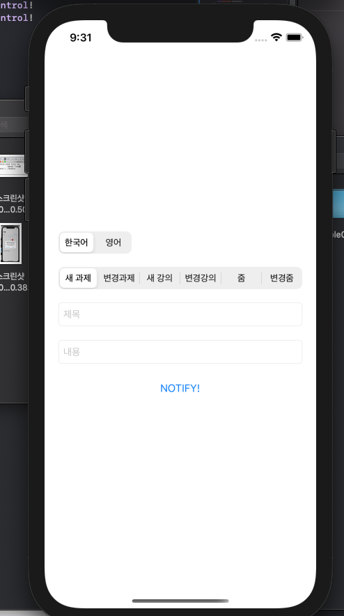Select the 줌 segment

241,278
